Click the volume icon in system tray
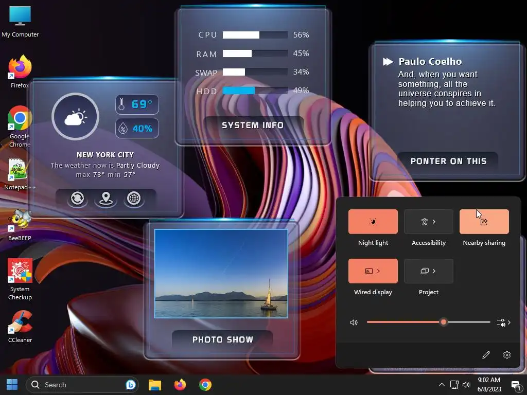527x395 pixels. click(x=466, y=385)
